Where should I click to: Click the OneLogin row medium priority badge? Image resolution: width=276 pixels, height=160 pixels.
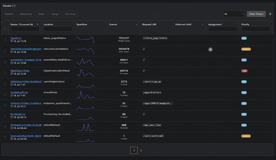[x=246, y=136]
